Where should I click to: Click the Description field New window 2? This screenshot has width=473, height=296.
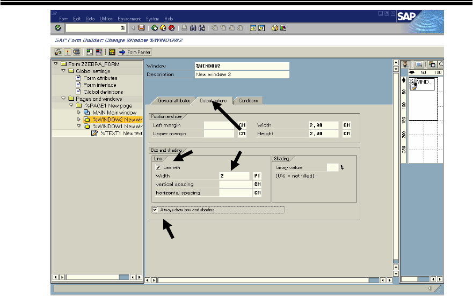click(242, 75)
